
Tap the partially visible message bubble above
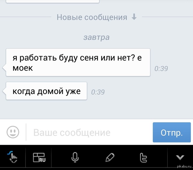(x=52, y=1)
